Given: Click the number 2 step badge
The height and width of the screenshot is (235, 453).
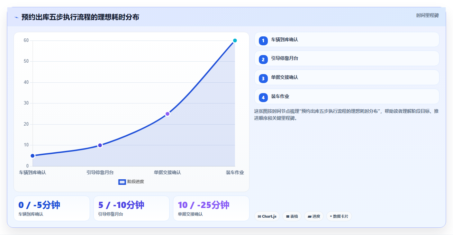Looking at the screenshot, I should (263, 60).
